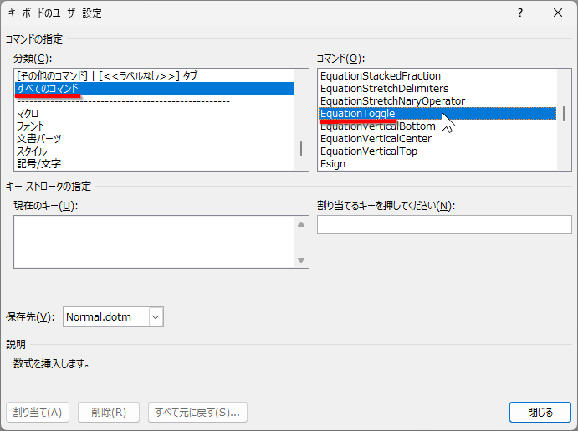Click the 削除(R) remove button
Image resolution: width=578 pixels, height=431 pixels.
pyautogui.click(x=109, y=412)
